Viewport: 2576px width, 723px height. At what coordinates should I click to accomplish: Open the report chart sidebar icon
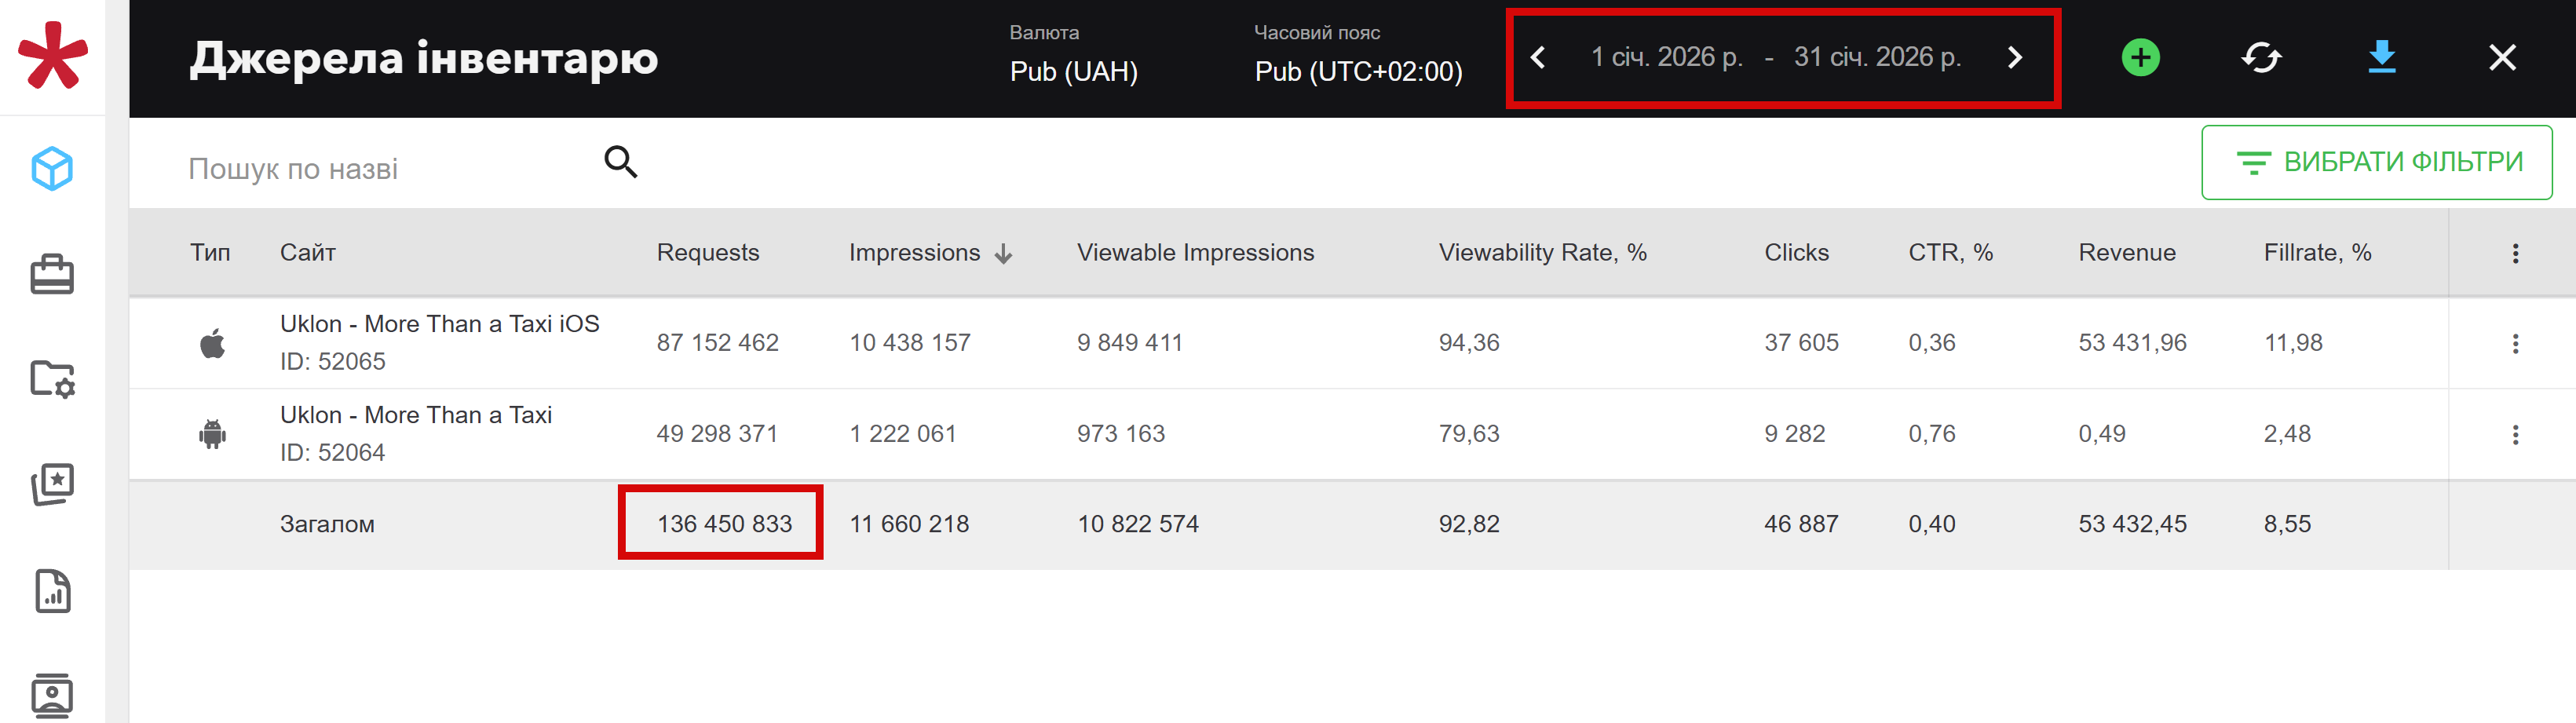tap(52, 591)
